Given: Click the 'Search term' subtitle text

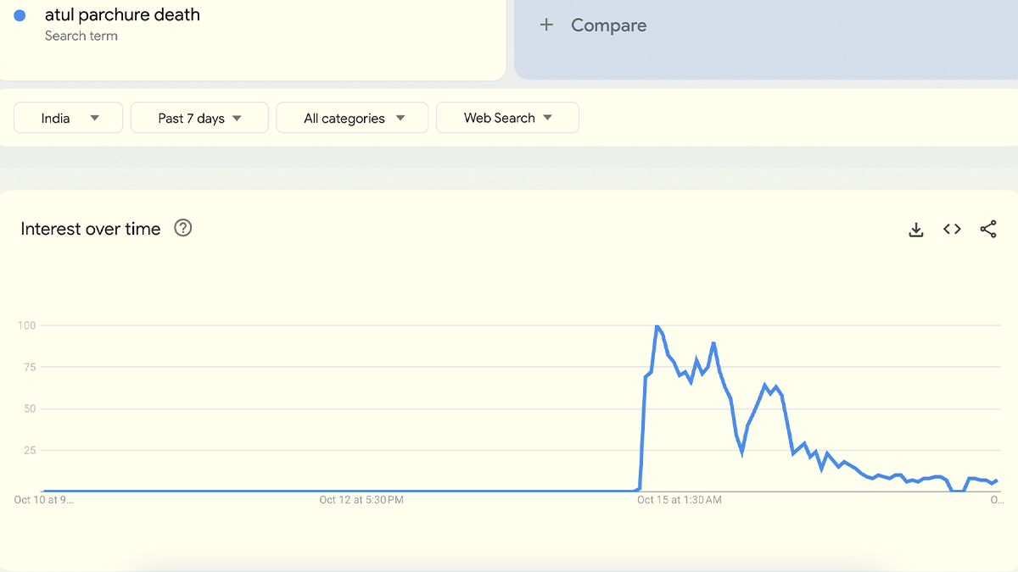Looking at the screenshot, I should coord(81,36).
